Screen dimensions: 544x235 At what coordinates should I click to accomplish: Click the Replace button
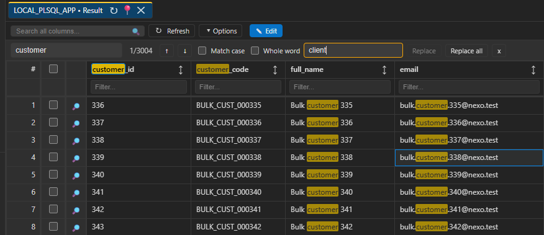click(424, 51)
